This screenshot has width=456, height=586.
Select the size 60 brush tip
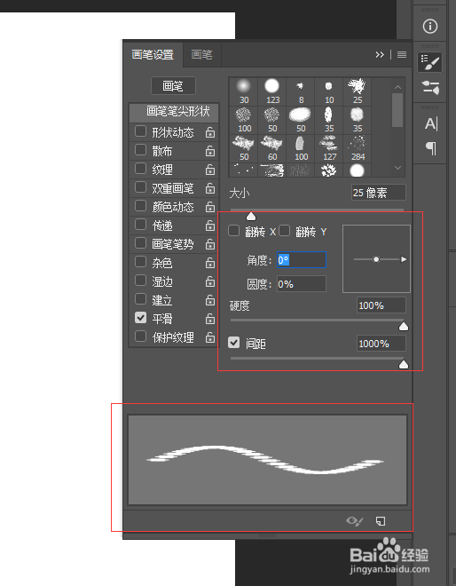(272, 148)
